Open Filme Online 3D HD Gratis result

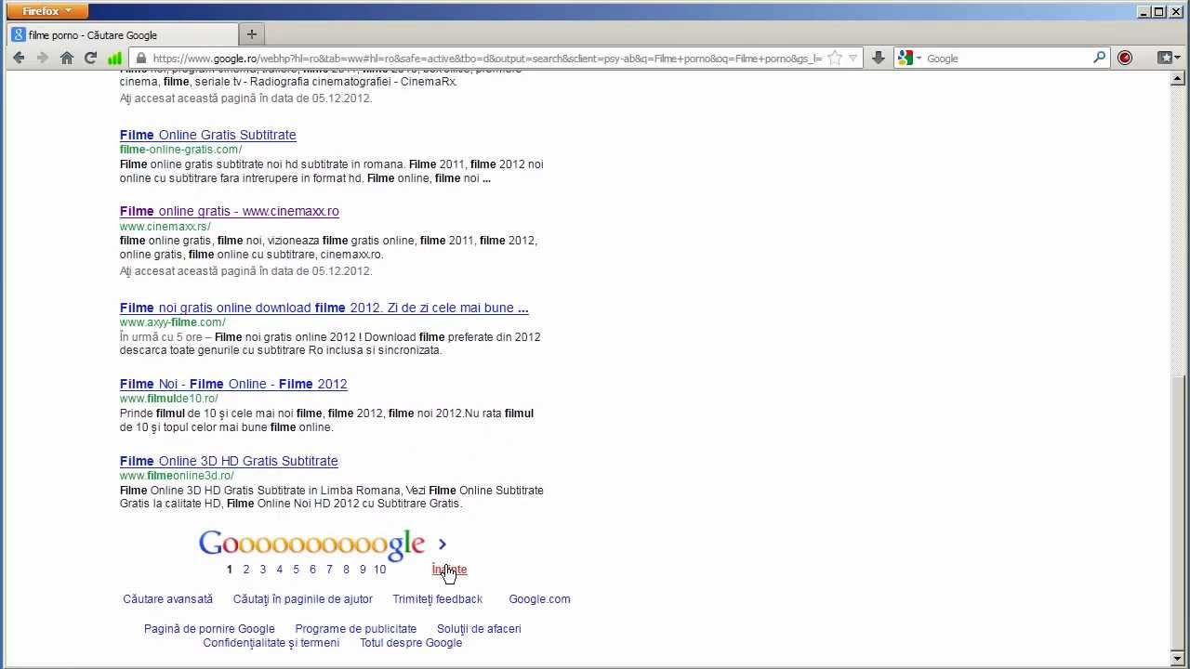click(x=229, y=461)
